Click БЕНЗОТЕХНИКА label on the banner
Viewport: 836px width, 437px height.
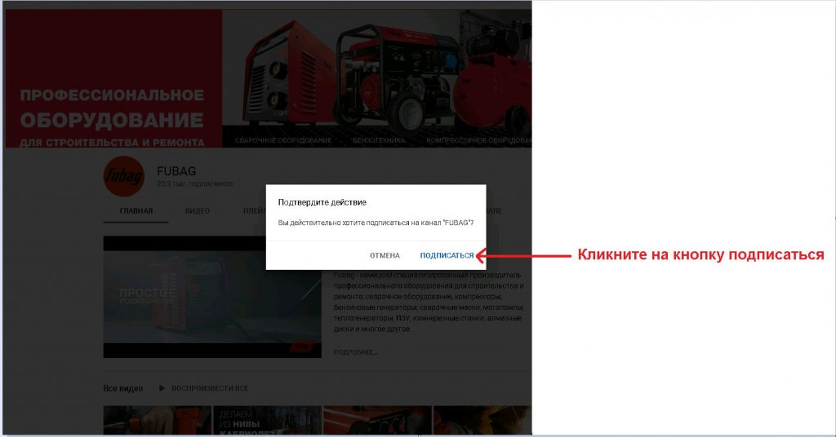click(x=378, y=140)
